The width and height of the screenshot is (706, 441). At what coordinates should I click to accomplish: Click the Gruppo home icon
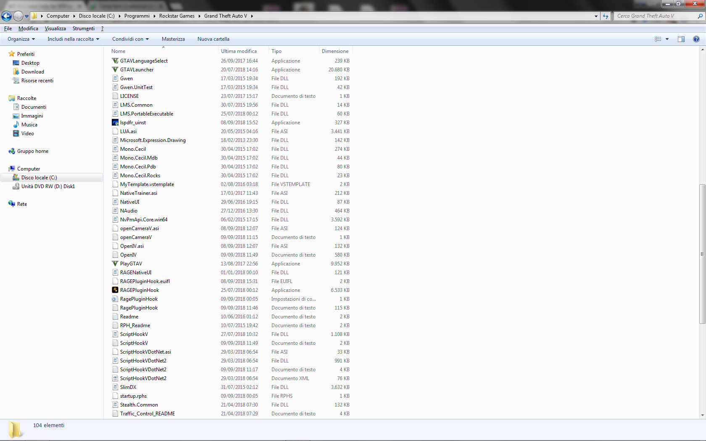[x=12, y=151]
